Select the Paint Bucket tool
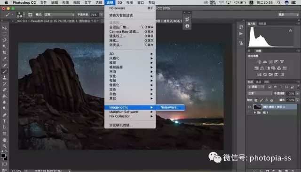 point(4,96)
